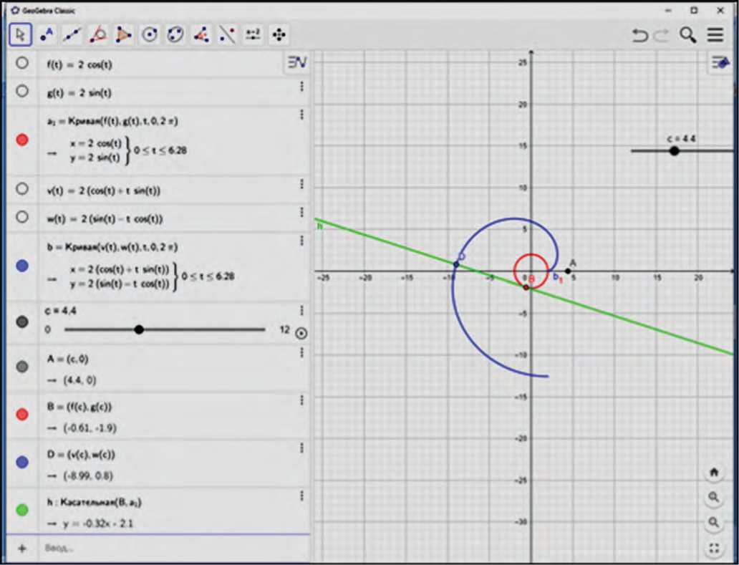This screenshot has height=565, width=739.
Task: Select the Angle tool
Action: coord(201,34)
